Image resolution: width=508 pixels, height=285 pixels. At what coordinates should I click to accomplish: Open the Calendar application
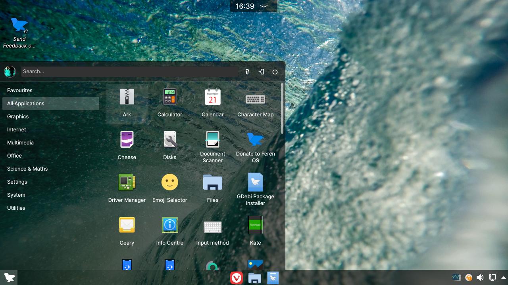(x=213, y=104)
